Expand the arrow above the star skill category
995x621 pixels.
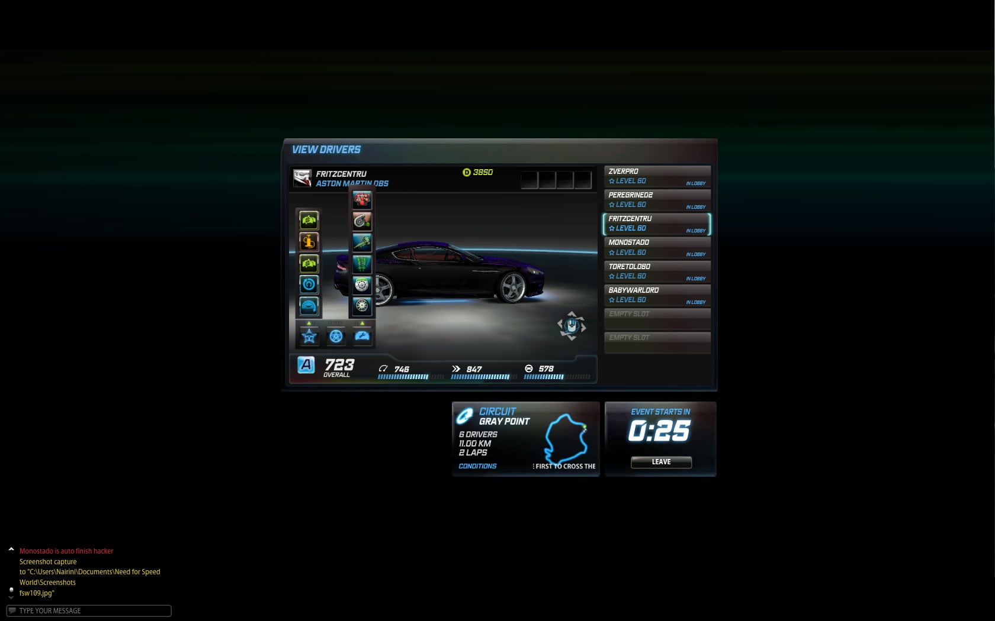click(x=309, y=323)
